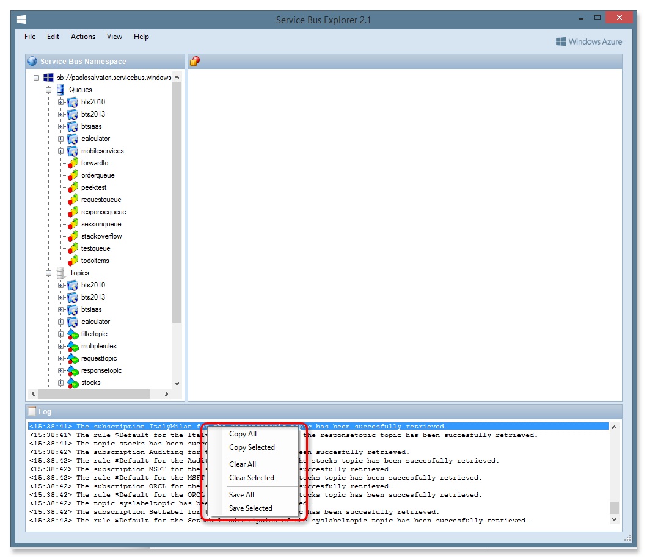Click the tree horizontal scrollbar left arrow
The height and width of the screenshot is (559, 647).
click(33, 394)
